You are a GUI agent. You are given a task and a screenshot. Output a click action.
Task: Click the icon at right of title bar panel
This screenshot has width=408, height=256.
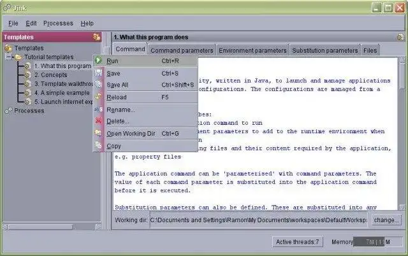click(x=400, y=37)
